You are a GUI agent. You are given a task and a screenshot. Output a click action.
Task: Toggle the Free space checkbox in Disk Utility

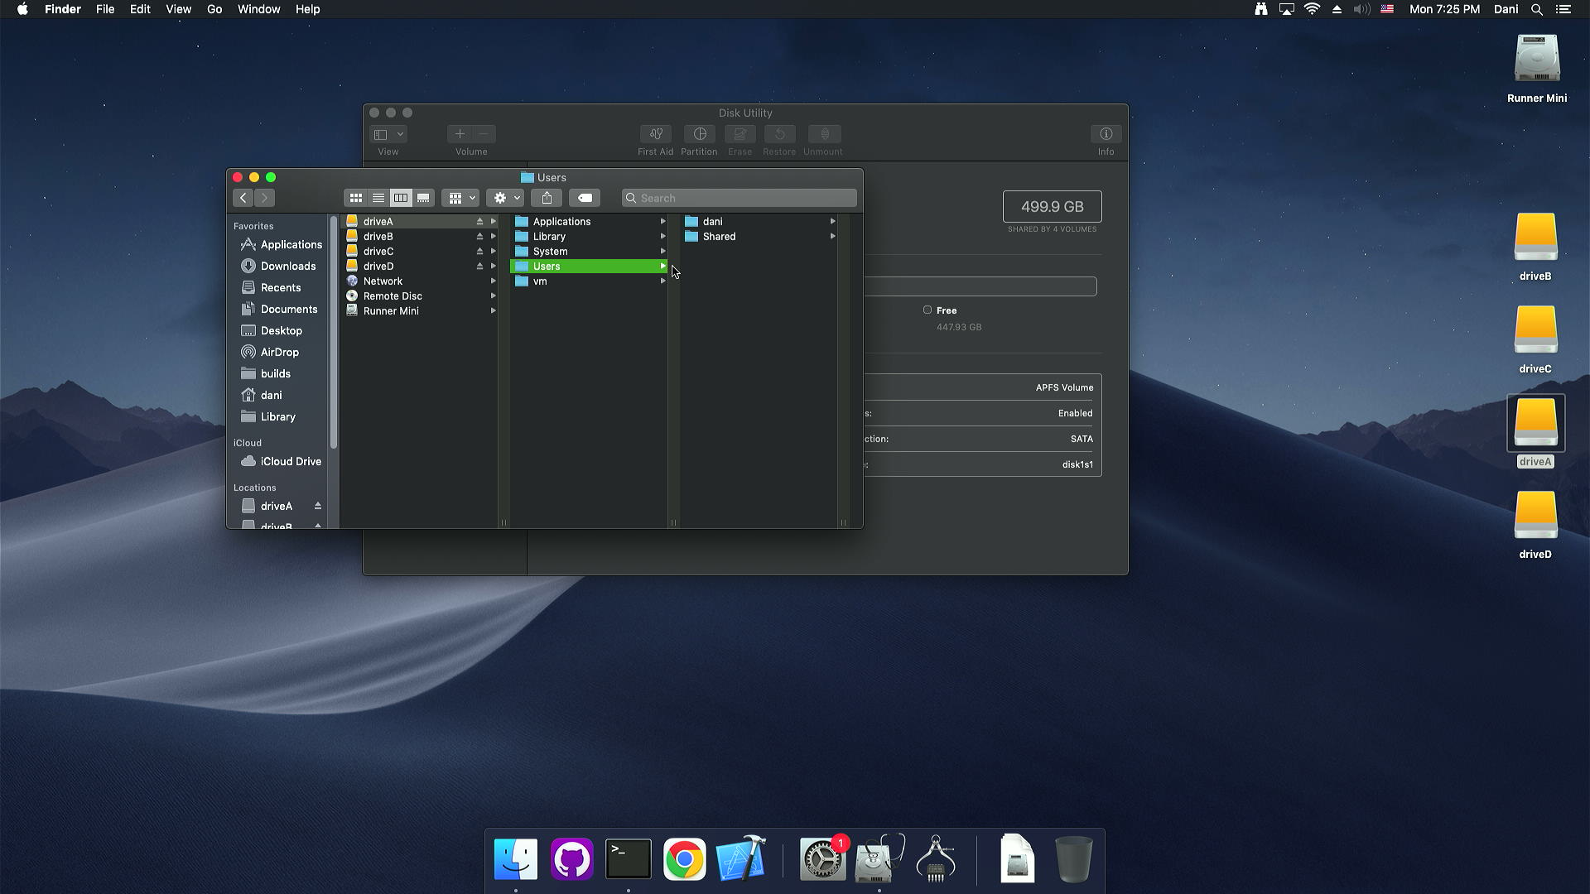[927, 310]
